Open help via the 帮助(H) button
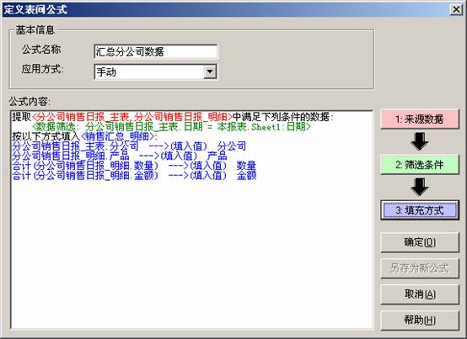The image size is (467, 339). pyautogui.click(x=420, y=320)
